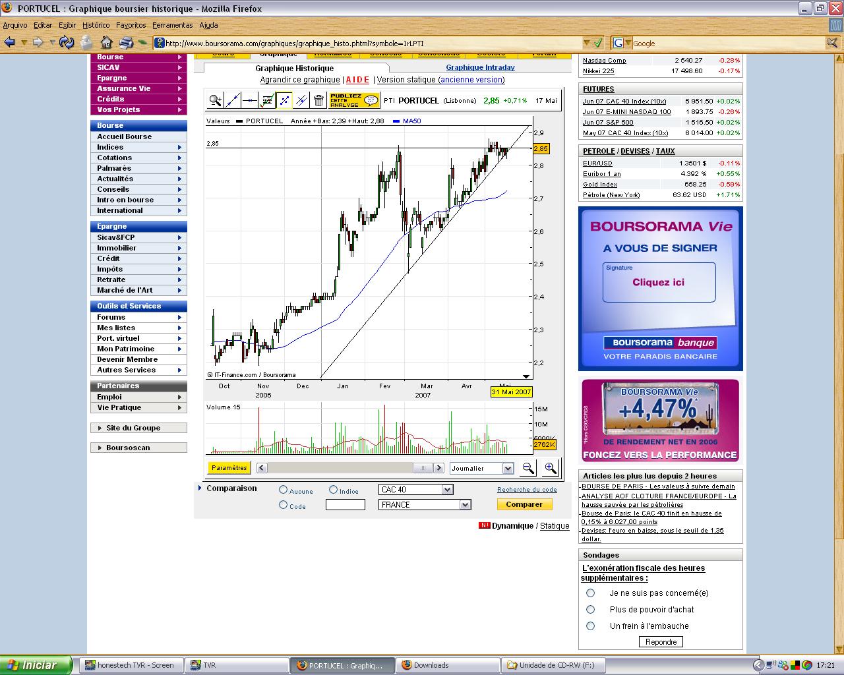
Task: Open the chart indicators tool
Action: pyautogui.click(x=266, y=100)
